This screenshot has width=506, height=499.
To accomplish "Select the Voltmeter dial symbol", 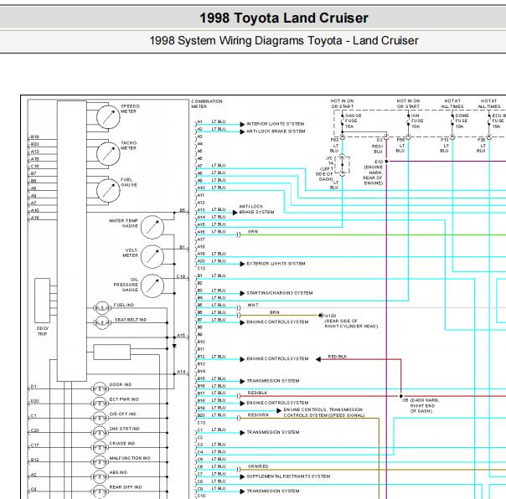I will coord(152,257).
